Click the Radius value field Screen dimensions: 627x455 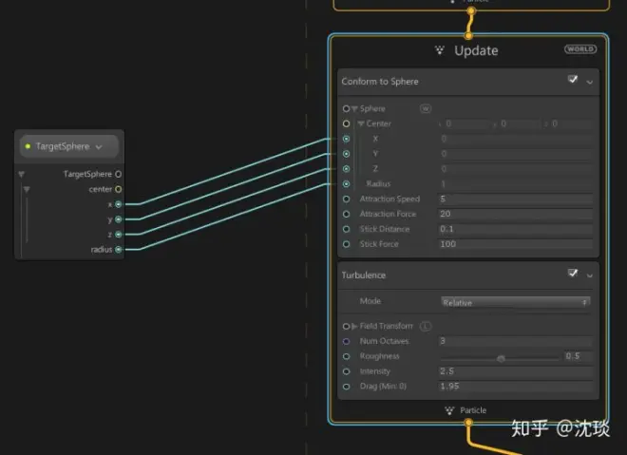coord(515,184)
